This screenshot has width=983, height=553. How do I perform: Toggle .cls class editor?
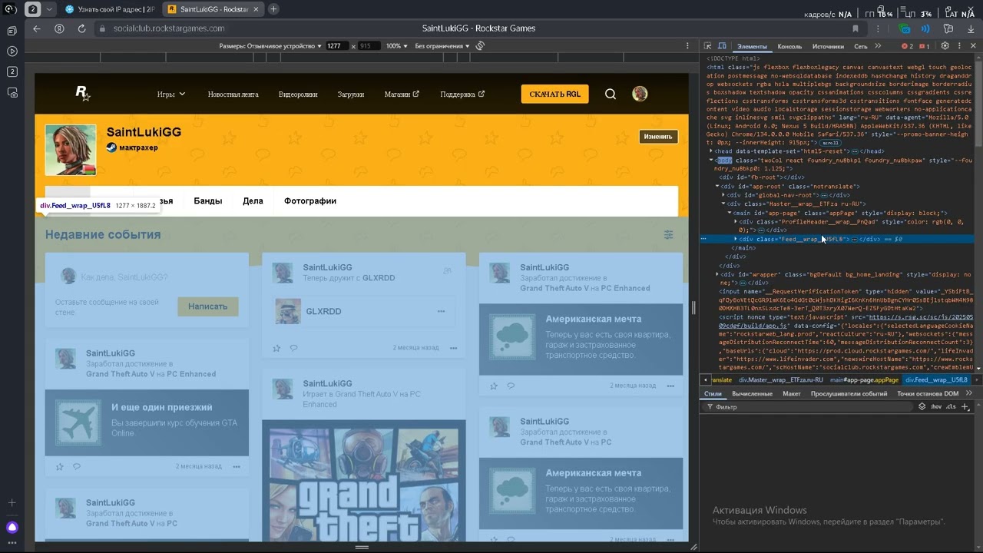point(951,407)
